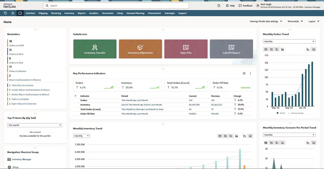Open the three-dot menu on Key Performance Indicators
This screenshot has height=169, width=324.
point(250,73)
